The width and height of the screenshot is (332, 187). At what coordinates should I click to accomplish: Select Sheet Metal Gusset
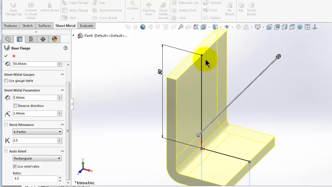[163, 11]
